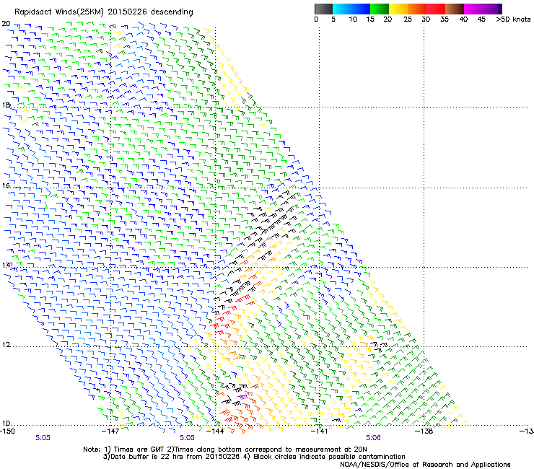Click the '15' legend scale label
Image resolution: width=534 pixels, height=469 pixels.
370,19
